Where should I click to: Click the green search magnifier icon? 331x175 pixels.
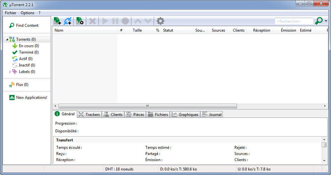(319, 21)
